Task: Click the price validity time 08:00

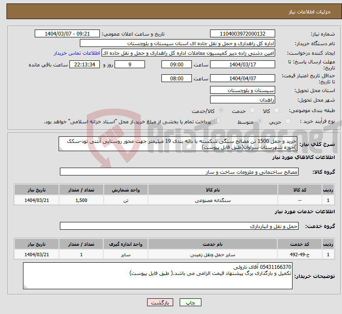Action: pyautogui.click(x=177, y=78)
